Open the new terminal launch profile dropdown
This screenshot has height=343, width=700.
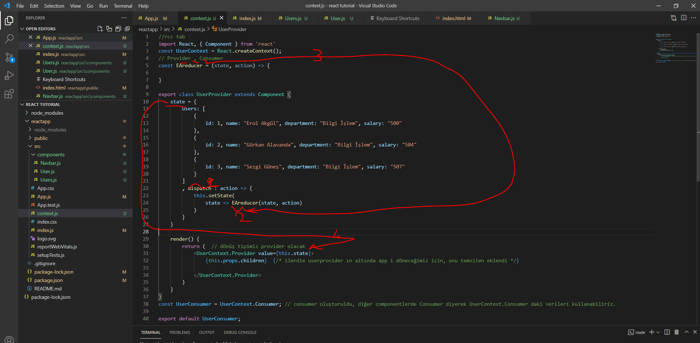tap(658, 332)
